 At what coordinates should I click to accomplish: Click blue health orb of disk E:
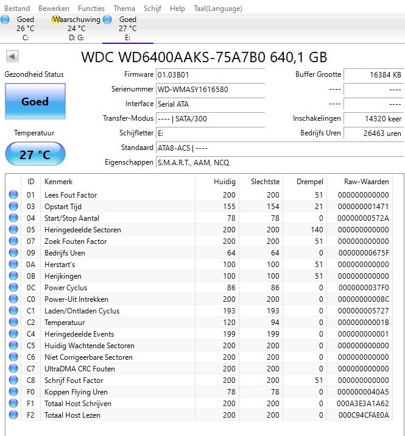coord(107,20)
